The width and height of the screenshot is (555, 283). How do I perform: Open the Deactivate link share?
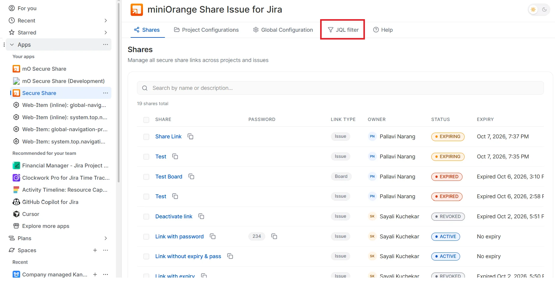[174, 217]
